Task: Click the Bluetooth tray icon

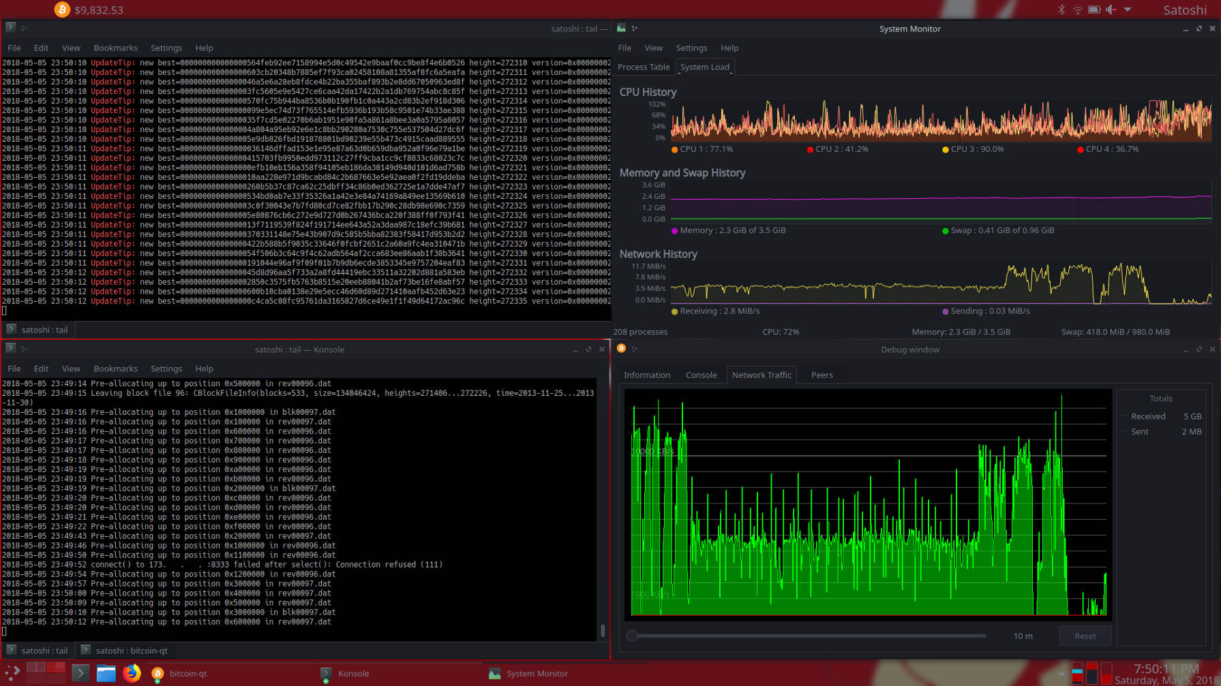Action: (x=1061, y=10)
